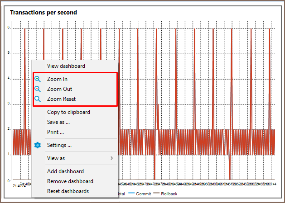Click the brown Rollback legend line swatch

tap(158, 194)
